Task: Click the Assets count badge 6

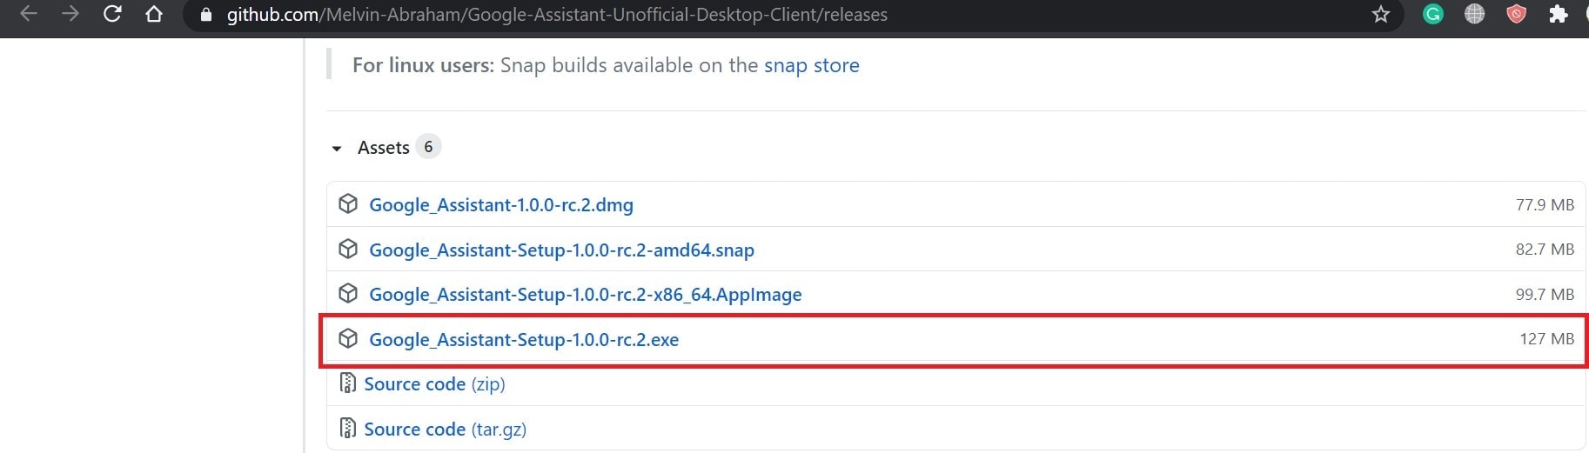Action: [428, 147]
